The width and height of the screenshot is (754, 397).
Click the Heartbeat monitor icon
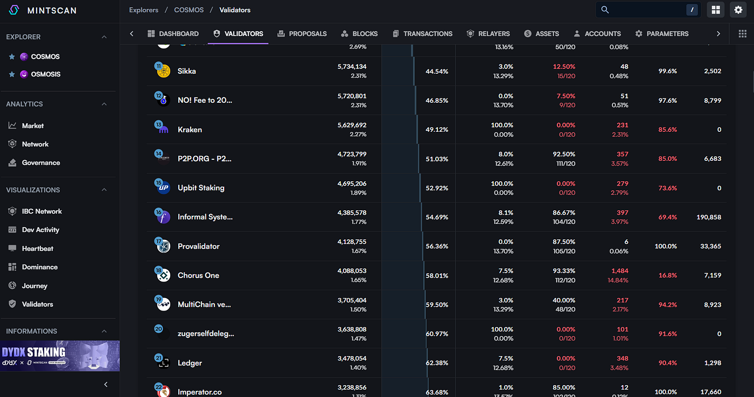point(12,249)
